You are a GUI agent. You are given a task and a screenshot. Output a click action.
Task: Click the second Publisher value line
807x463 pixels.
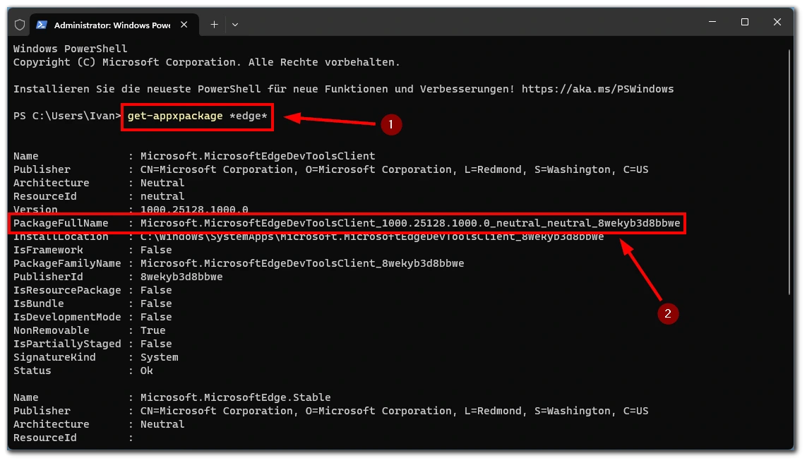[394, 411]
